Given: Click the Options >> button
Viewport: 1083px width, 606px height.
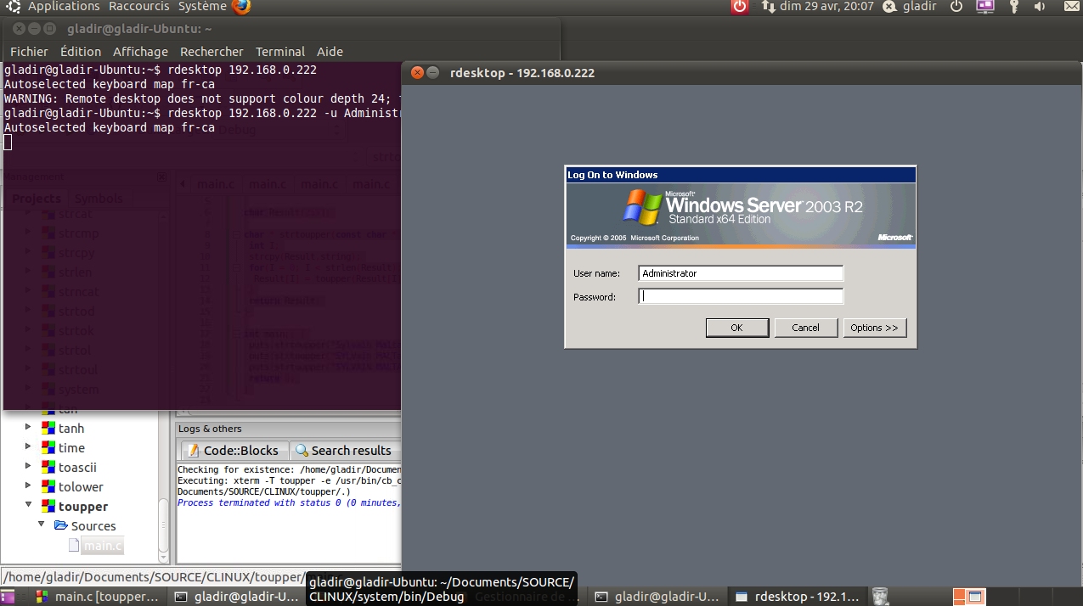Looking at the screenshot, I should click(874, 328).
